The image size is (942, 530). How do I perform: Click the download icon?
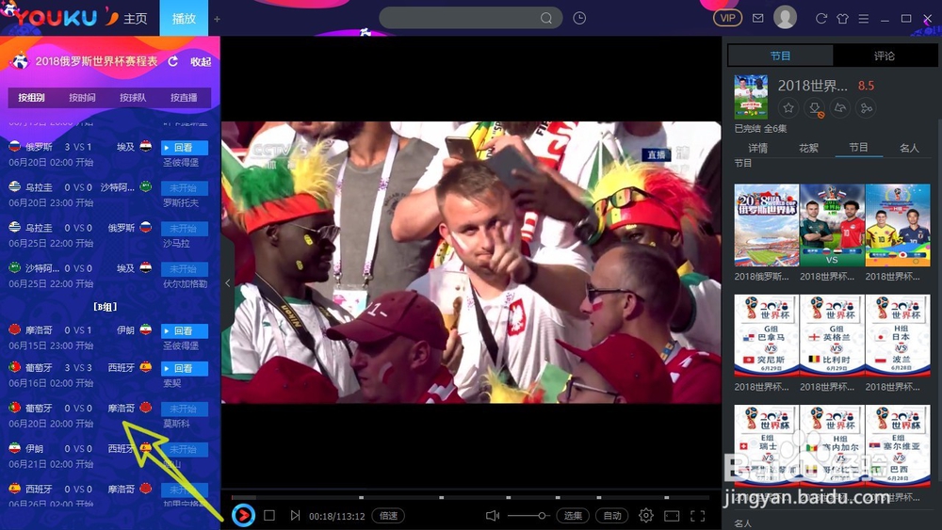click(x=815, y=108)
